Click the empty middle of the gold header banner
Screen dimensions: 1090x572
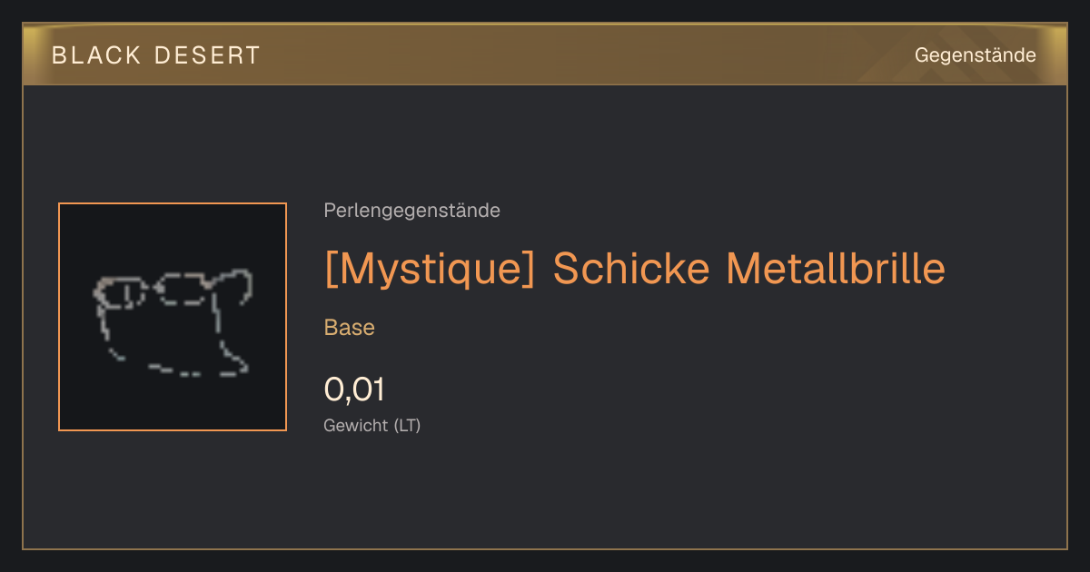pos(581,55)
